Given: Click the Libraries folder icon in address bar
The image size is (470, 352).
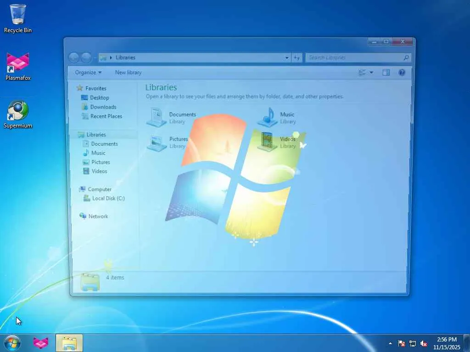Looking at the screenshot, I should (x=103, y=57).
